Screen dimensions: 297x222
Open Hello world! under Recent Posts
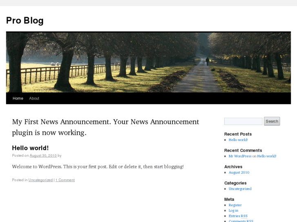(238, 140)
